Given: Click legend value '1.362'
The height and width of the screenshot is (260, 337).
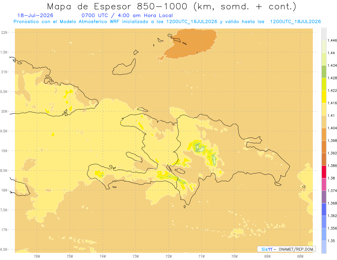Looking at the screenshot, I should 332,216.
